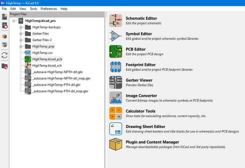This screenshot has width=245, height=168.
Task: Open the Image Converter tool
Action: coord(116,98)
